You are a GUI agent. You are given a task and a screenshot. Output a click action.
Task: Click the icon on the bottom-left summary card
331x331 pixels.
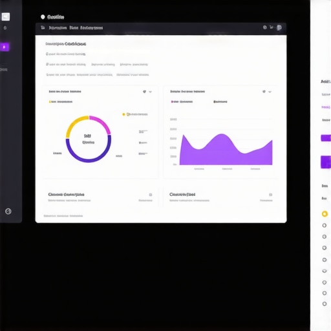pos(151,195)
